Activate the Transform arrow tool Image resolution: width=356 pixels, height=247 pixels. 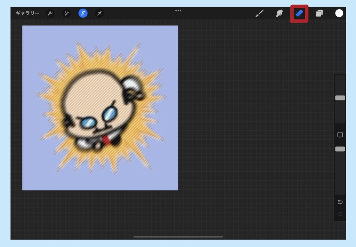pyautogui.click(x=99, y=14)
